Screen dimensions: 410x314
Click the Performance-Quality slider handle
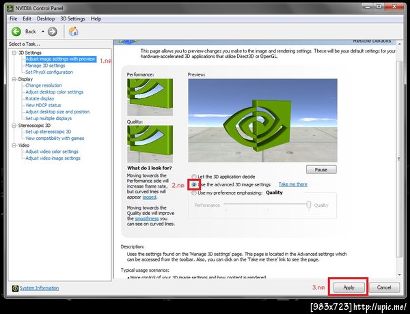309,205
